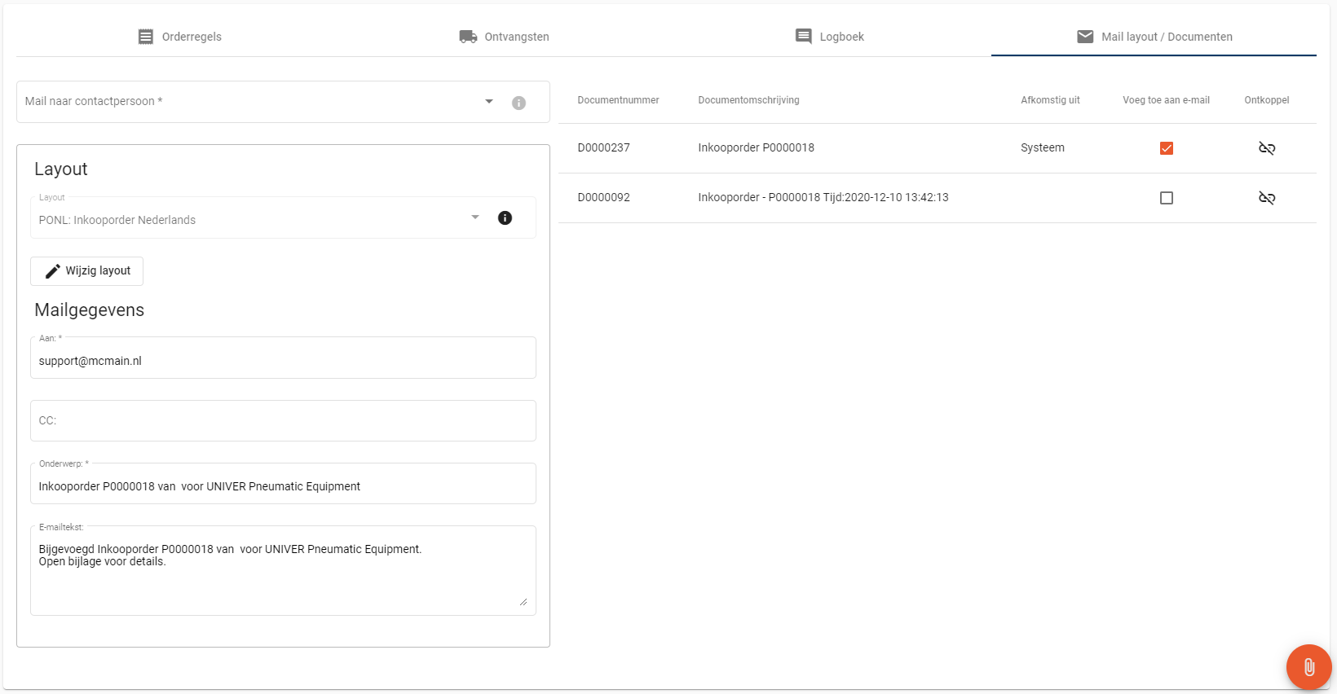Focus the CC input field
This screenshot has height=694, width=1337.
[282, 421]
